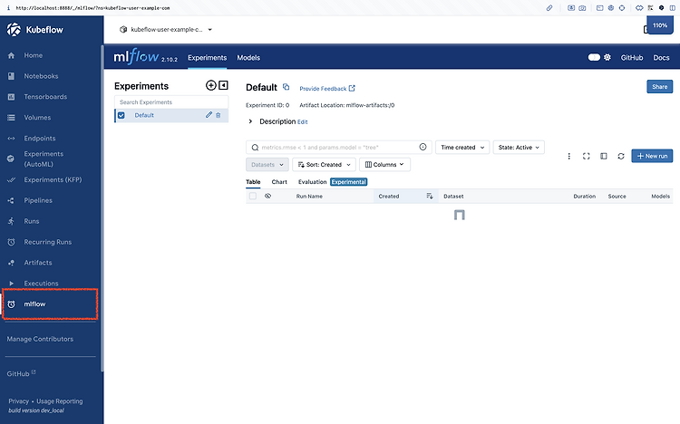Screen dimensions: 680x424
Task: Toggle the side panel layout icon
Action: 604,156
